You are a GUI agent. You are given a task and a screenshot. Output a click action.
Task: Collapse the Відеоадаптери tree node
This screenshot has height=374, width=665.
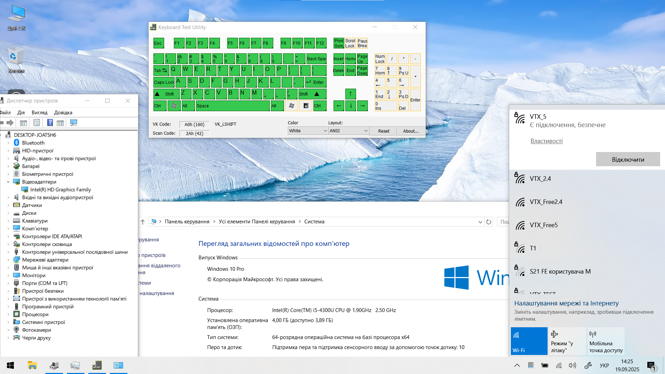point(8,182)
